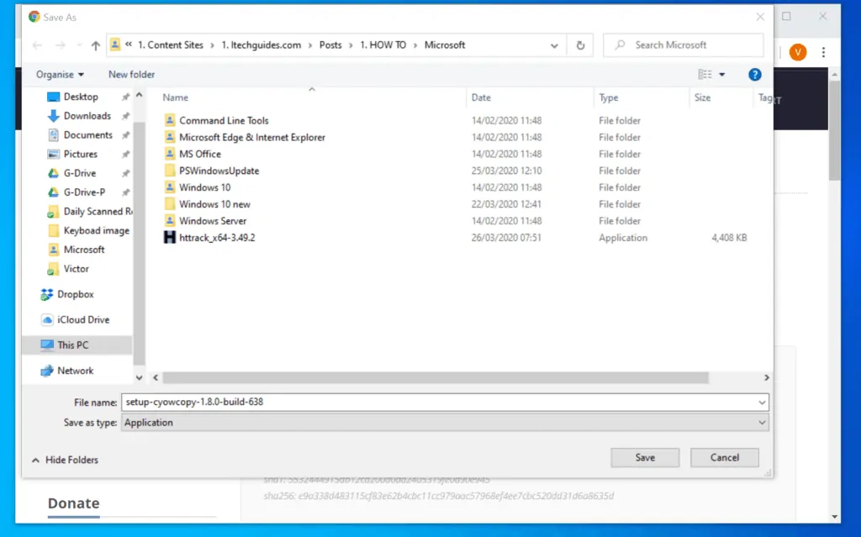Viewport: 861px width, 537px height.
Task: Sort files by Size column
Action: tap(702, 97)
